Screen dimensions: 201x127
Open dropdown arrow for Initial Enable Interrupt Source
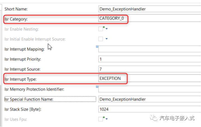pyautogui.click(x=107, y=39)
